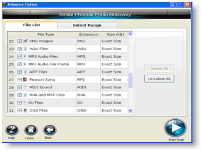The image size is (202, 151).
Task: Uncheck the Reason Song checkbox
Action: 19,79
